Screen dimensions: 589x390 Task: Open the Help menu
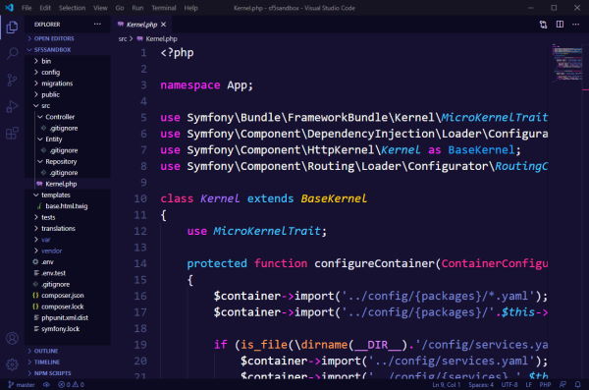click(190, 8)
